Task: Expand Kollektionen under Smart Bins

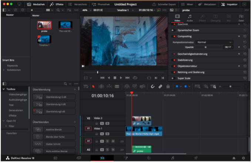Action: pyautogui.click(x=4, y=70)
